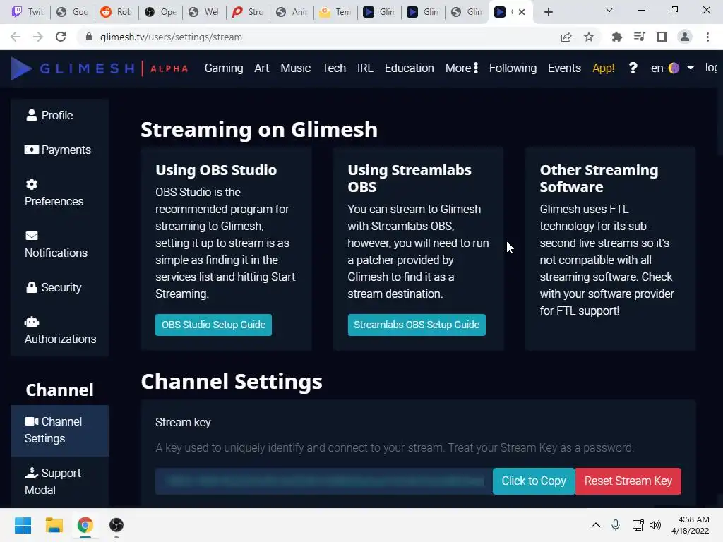
Task: Open the App! link
Action: point(603,68)
